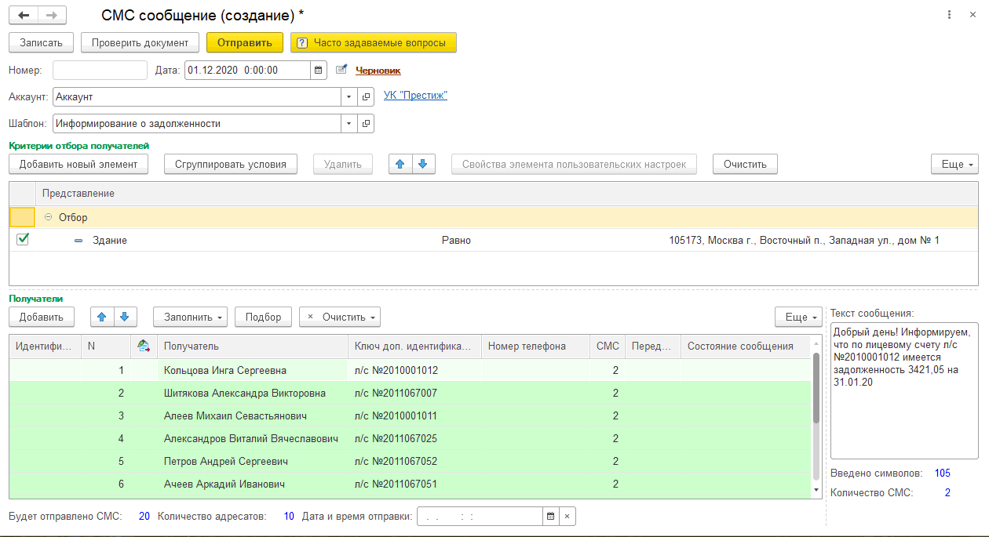
Task: Click the recipients table vertical scrollbar
Action: click(x=816, y=388)
